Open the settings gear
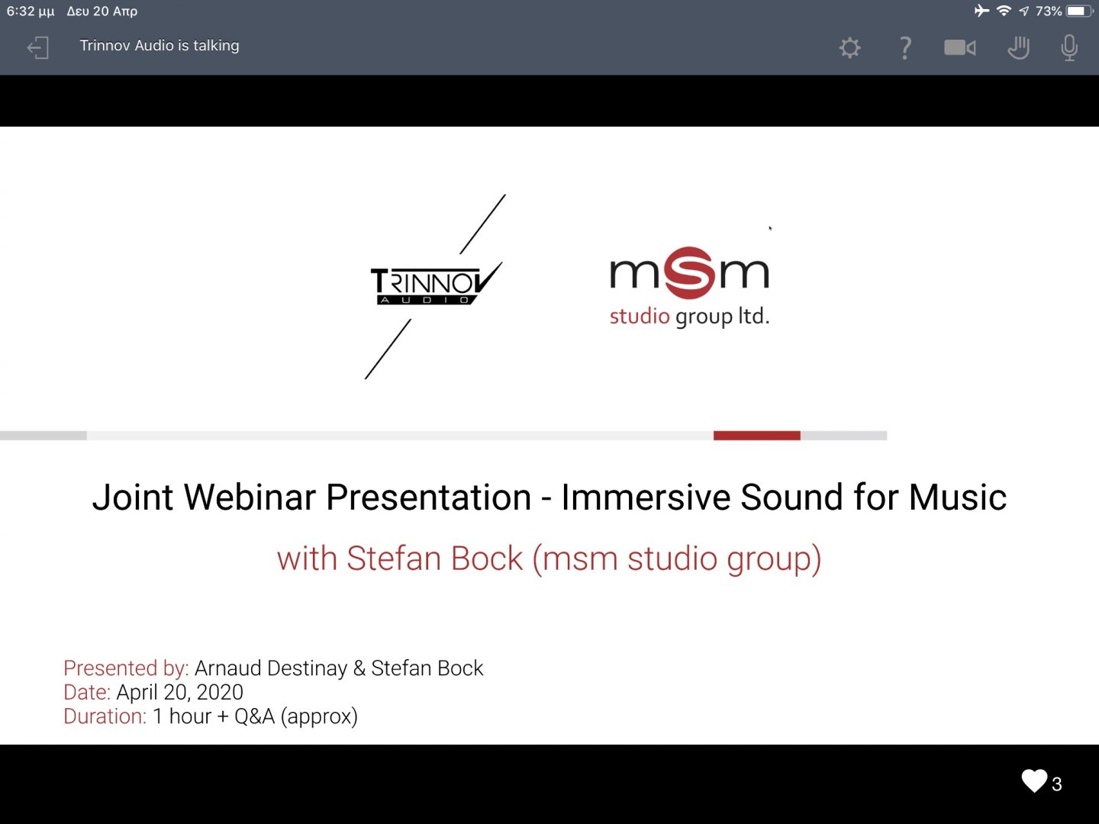This screenshot has width=1099, height=824. (x=849, y=48)
